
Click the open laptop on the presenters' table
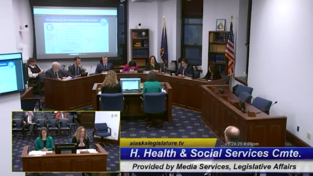click(x=130, y=85)
